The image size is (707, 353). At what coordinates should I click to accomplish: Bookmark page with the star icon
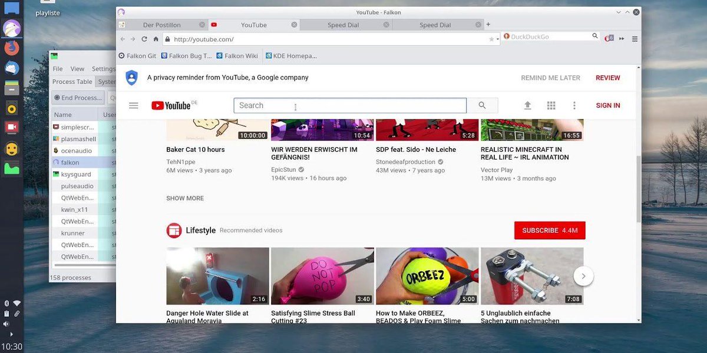tap(491, 39)
